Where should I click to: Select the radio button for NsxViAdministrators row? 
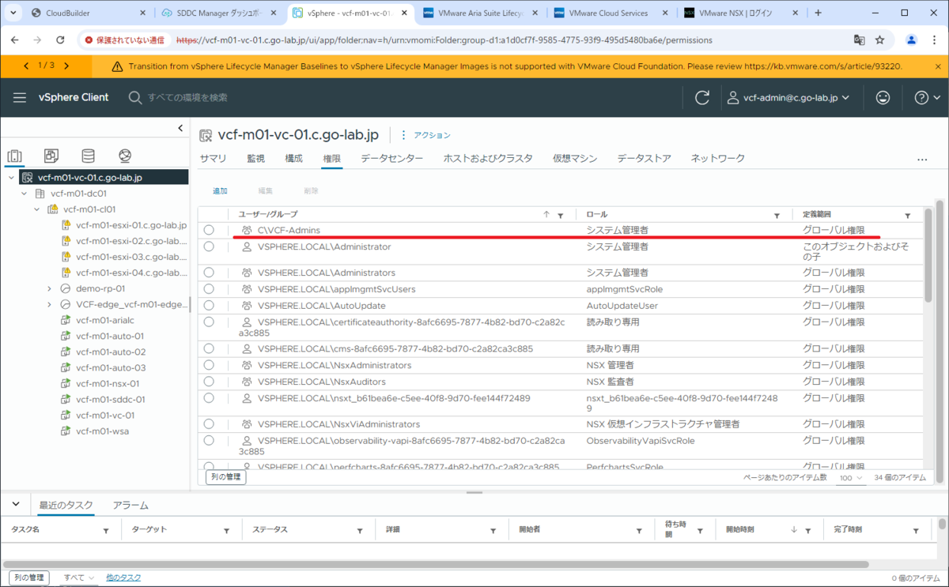click(209, 424)
